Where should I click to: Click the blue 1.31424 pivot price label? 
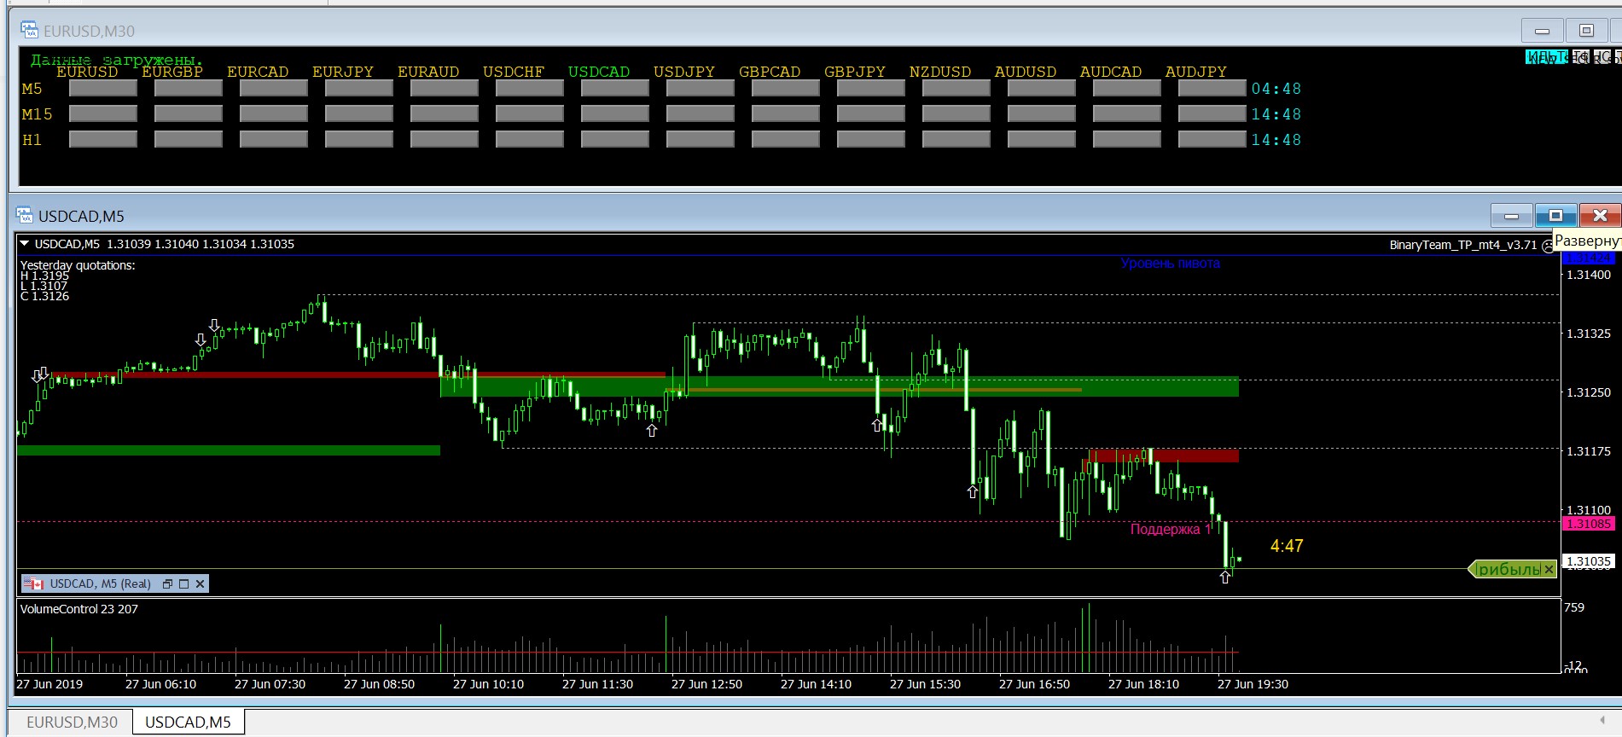click(x=1588, y=258)
